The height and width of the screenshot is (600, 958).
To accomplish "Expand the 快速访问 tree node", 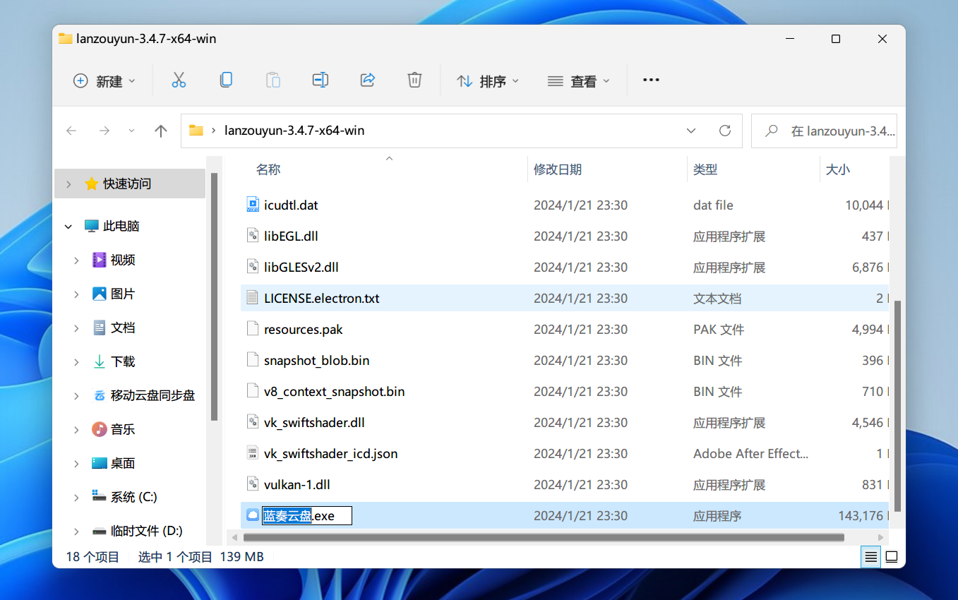I will (x=68, y=184).
